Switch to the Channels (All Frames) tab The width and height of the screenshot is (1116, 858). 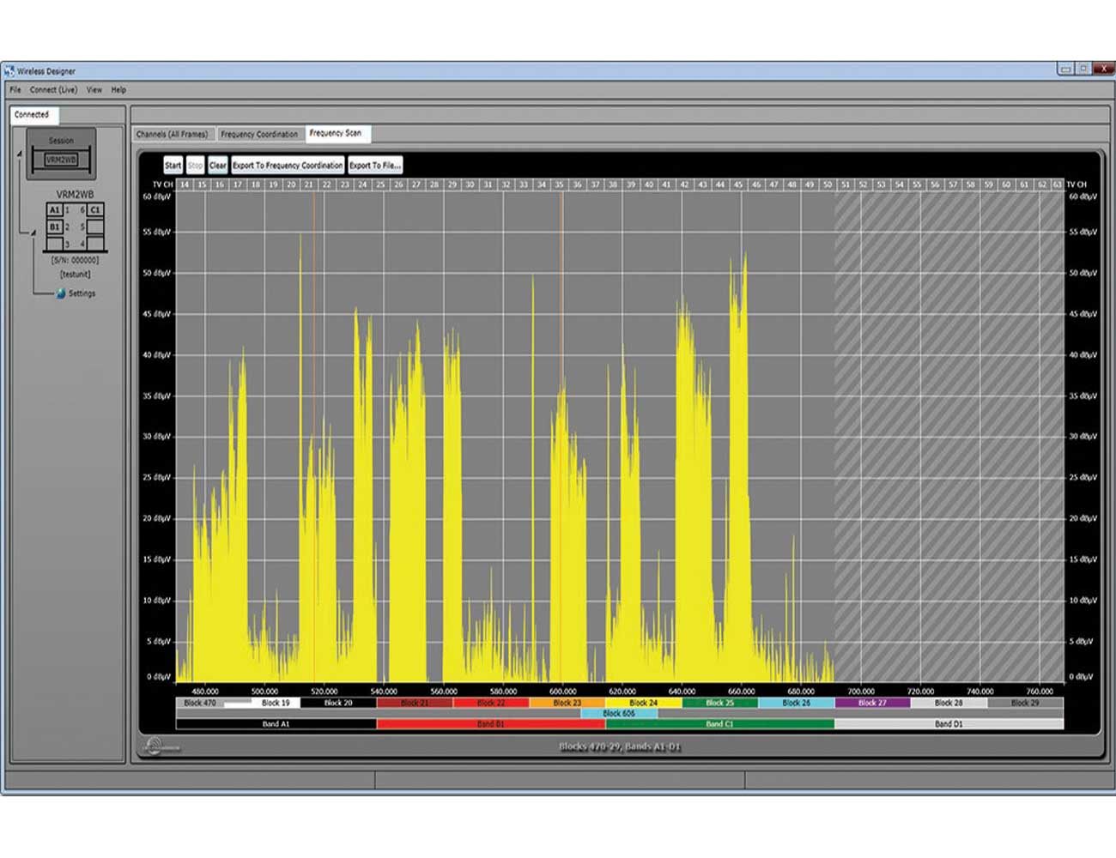pyautogui.click(x=173, y=134)
